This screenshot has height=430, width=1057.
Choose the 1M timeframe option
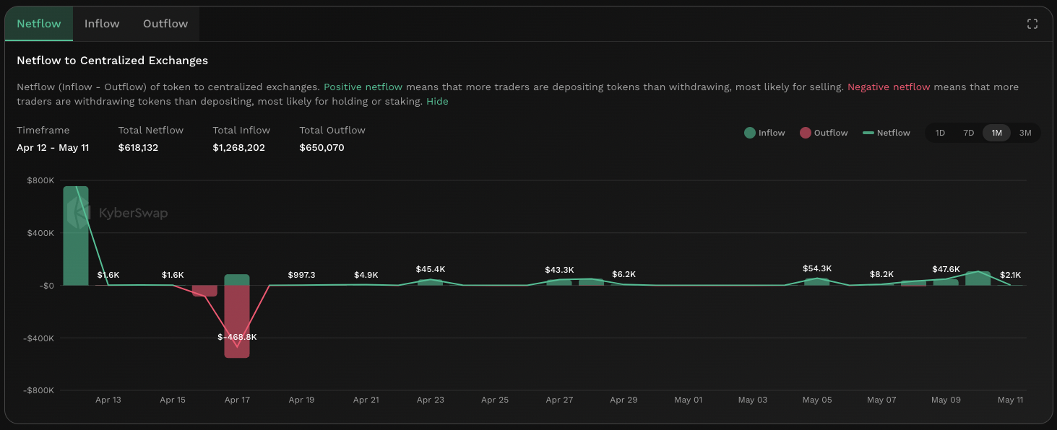point(996,133)
